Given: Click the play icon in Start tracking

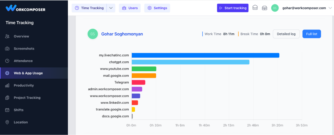Looking at the screenshot, I should 221,8.
